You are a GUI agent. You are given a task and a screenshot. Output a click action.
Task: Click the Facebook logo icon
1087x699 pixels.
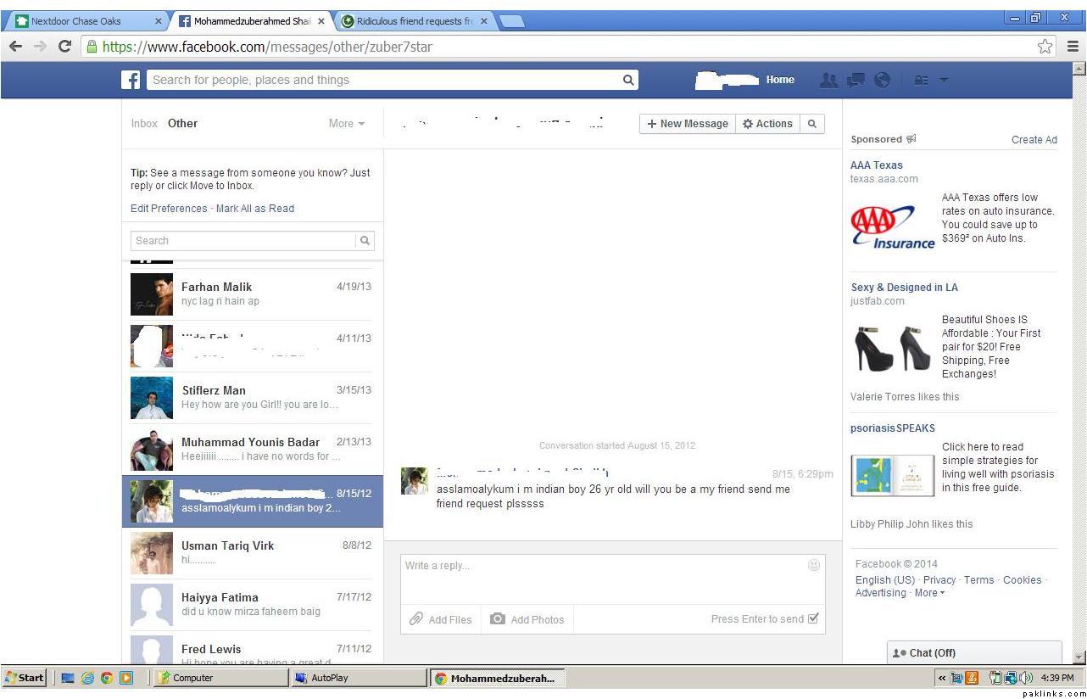[x=131, y=80]
